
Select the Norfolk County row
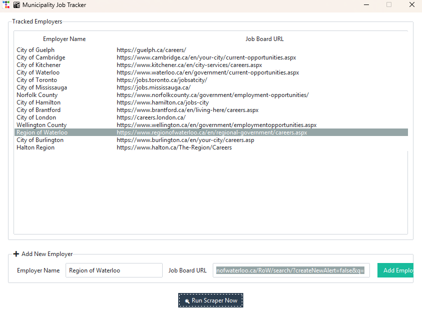(x=211, y=95)
